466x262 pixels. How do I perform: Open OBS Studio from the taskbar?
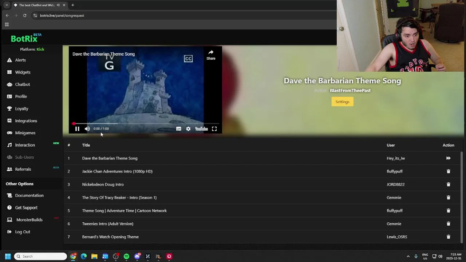pyautogui.click(x=116, y=256)
